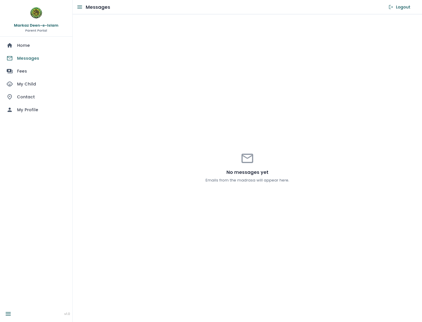The width and height of the screenshot is (422, 322).
Task: Click the Messages envelope icon in sidebar
Action: pos(10,58)
